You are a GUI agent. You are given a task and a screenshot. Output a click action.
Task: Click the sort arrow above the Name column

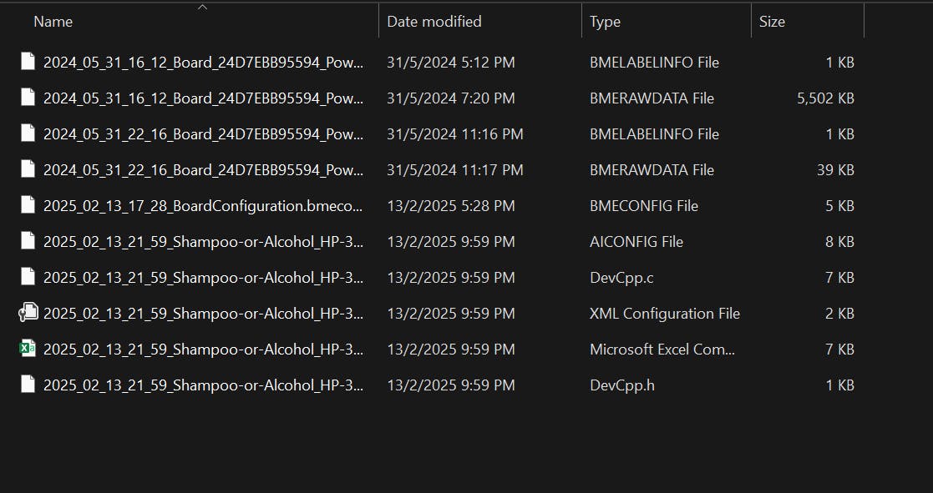tap(202, 8)
